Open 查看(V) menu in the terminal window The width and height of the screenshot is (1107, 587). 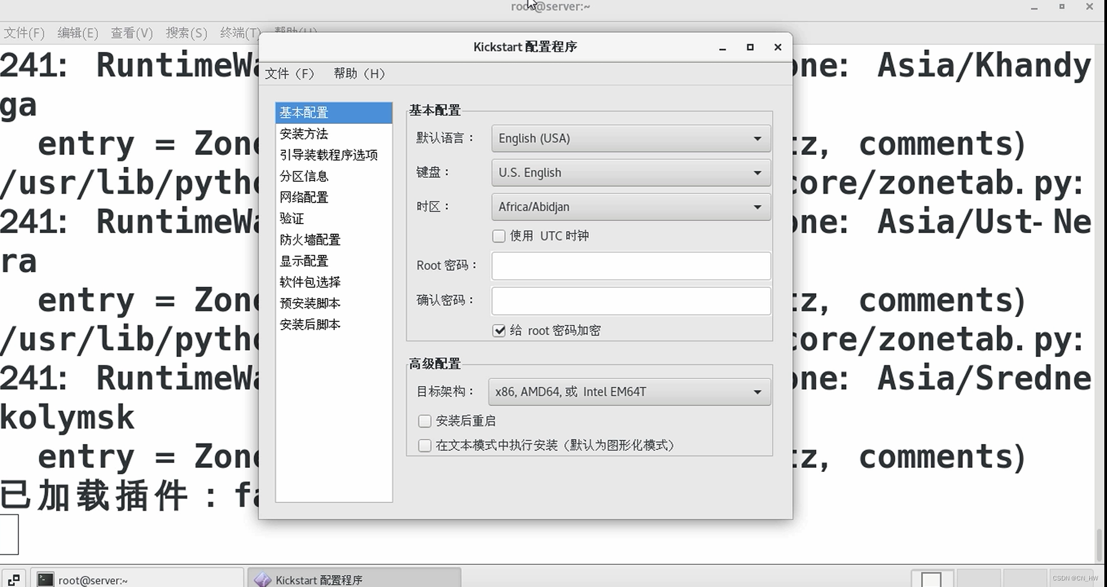pos(132,33)
